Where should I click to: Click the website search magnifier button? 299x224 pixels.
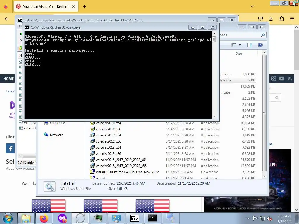[277, 98]
